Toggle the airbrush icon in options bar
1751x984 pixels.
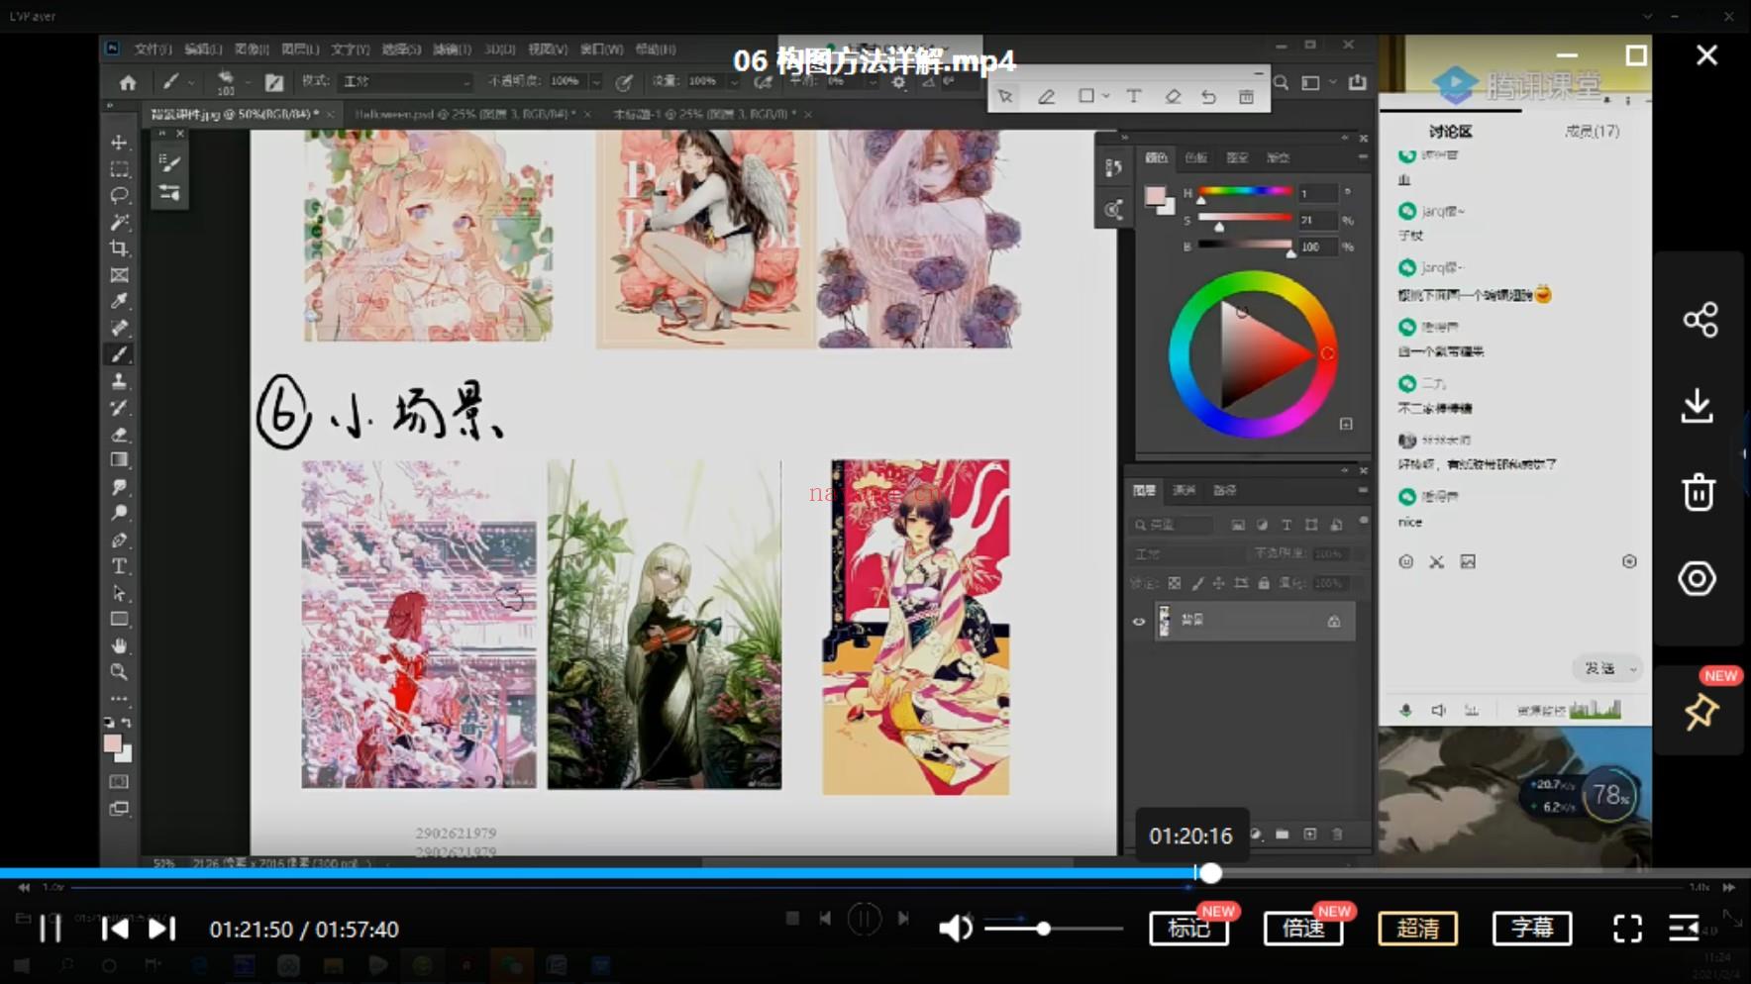point(764,82)
